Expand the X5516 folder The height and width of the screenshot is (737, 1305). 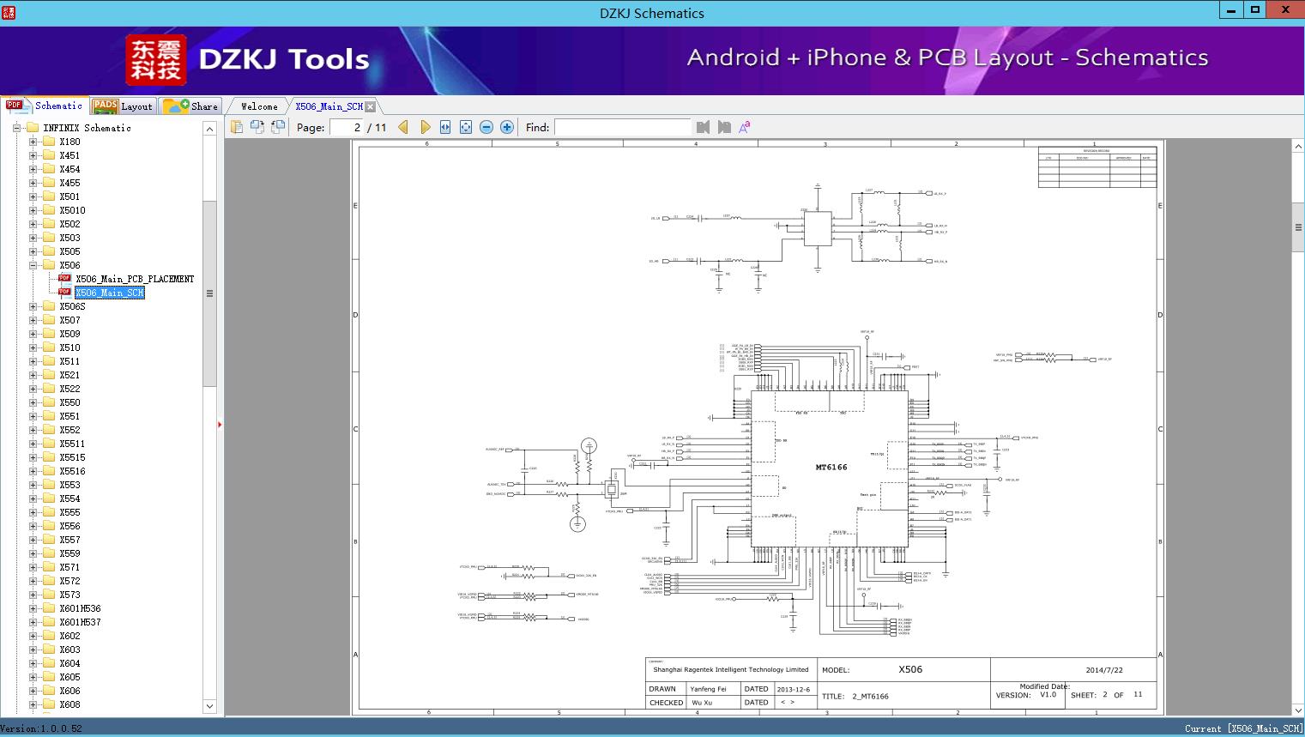point(33,471)
